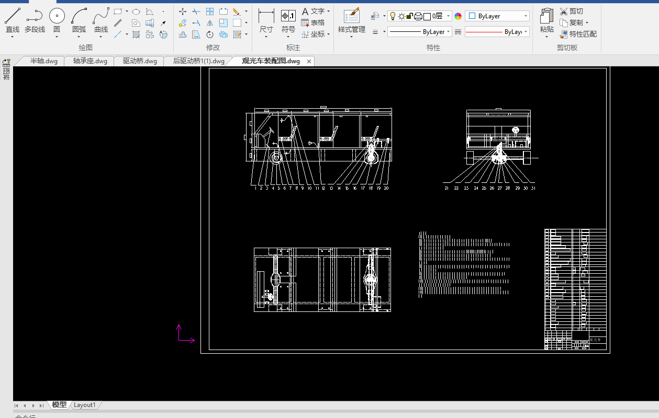The height and width of the screenshot is (418, 659).
Task: Switch to the 驱动桥.dwg tab
Action: 140,61
